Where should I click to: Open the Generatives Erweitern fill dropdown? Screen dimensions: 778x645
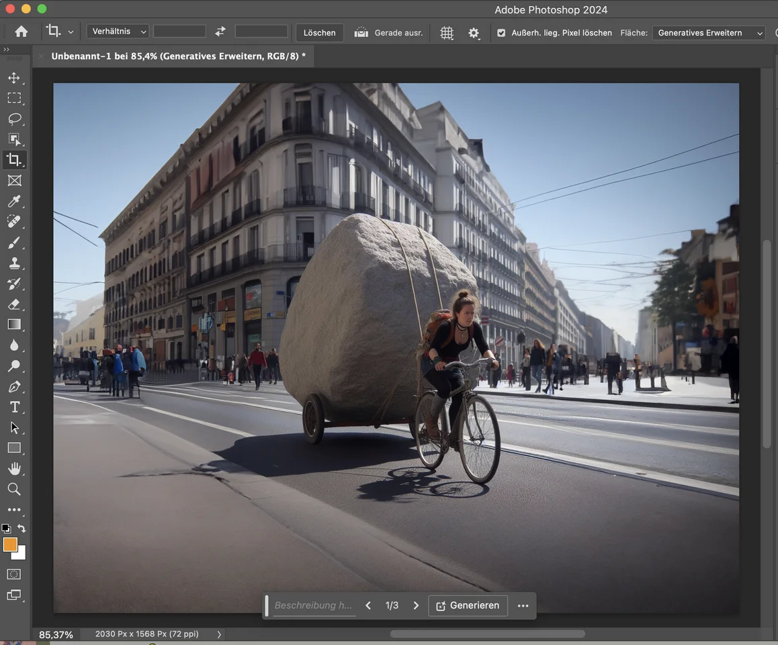click(x=709, y=33)
